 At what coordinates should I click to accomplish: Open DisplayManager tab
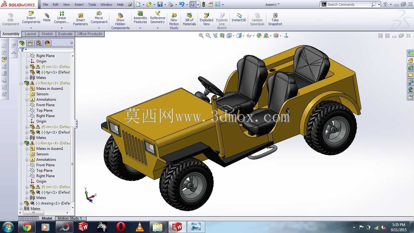(47, 43)
